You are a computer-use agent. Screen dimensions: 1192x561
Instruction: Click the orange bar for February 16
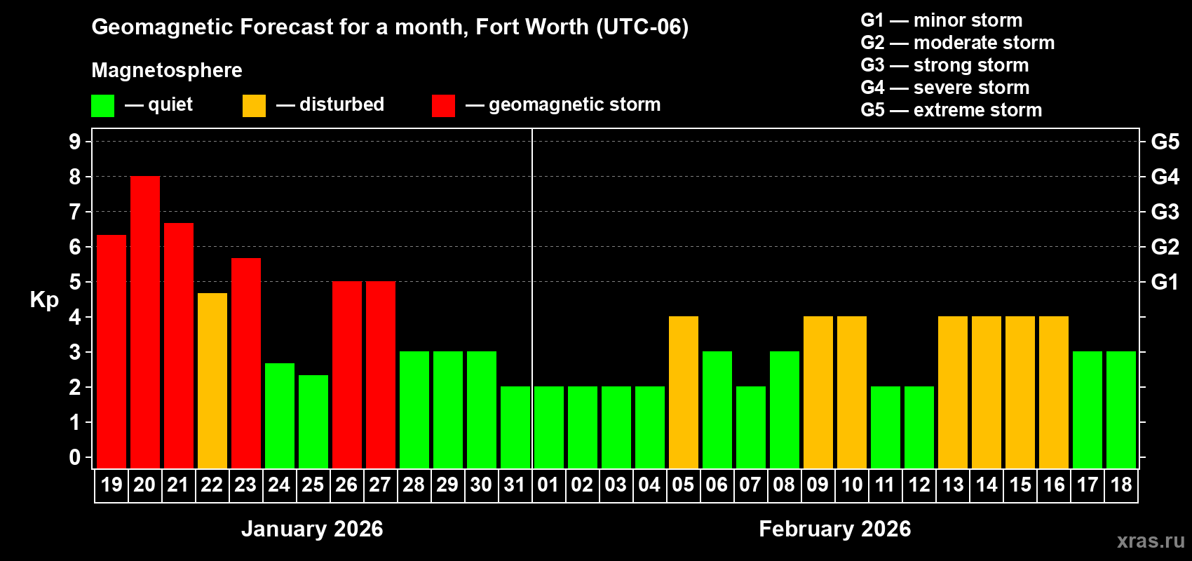[1054, 392]
